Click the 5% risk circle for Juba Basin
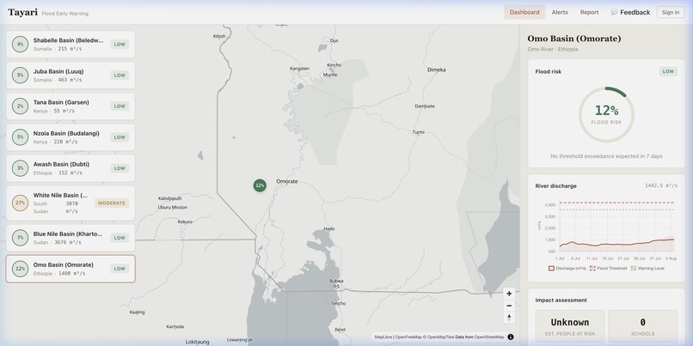693x346 pixels. 20,76
